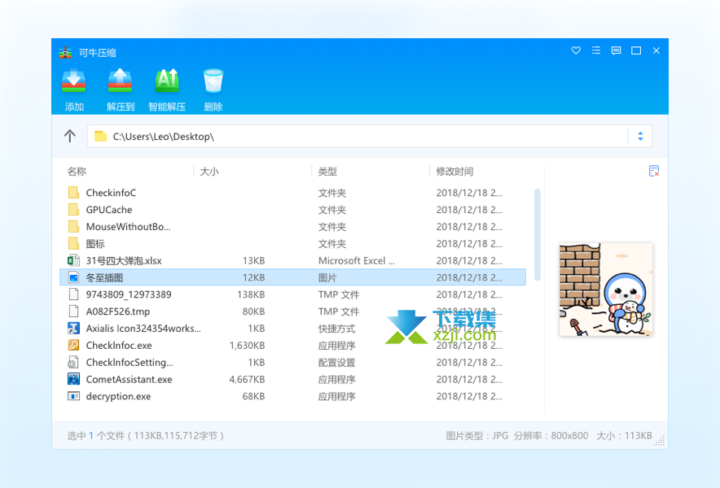The width and height of the screenshot is (720, 488).
Task: Click key icon of CheckInfoc.exe
Action: pos(73,345)
